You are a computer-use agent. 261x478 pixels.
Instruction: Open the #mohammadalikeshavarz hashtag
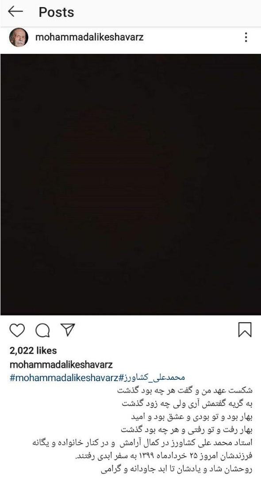pyautogui.click(x=64, y=378)
